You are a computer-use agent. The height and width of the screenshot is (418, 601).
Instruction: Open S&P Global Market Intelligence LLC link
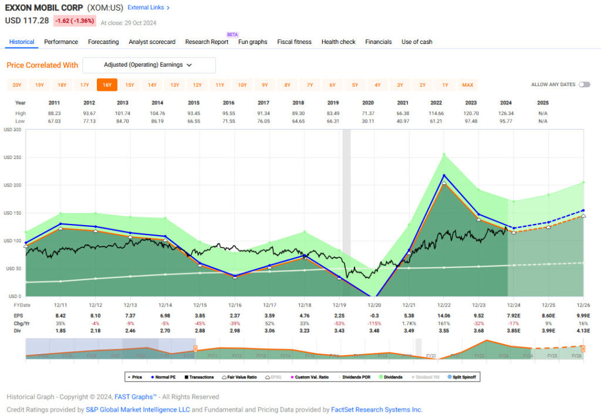(x=138, y=410)
